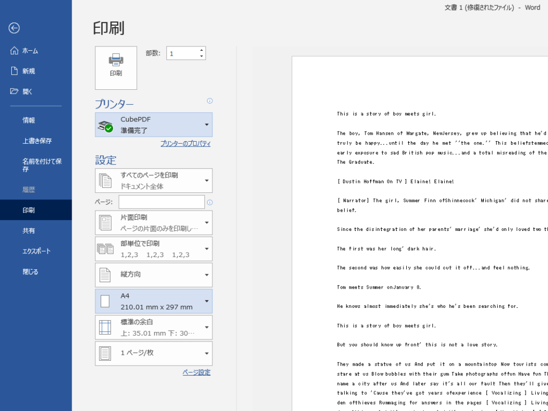The image size is (548, 411).
Task: Click the collated pages icon for 部単位で印刷
Action: pos(105,249)
